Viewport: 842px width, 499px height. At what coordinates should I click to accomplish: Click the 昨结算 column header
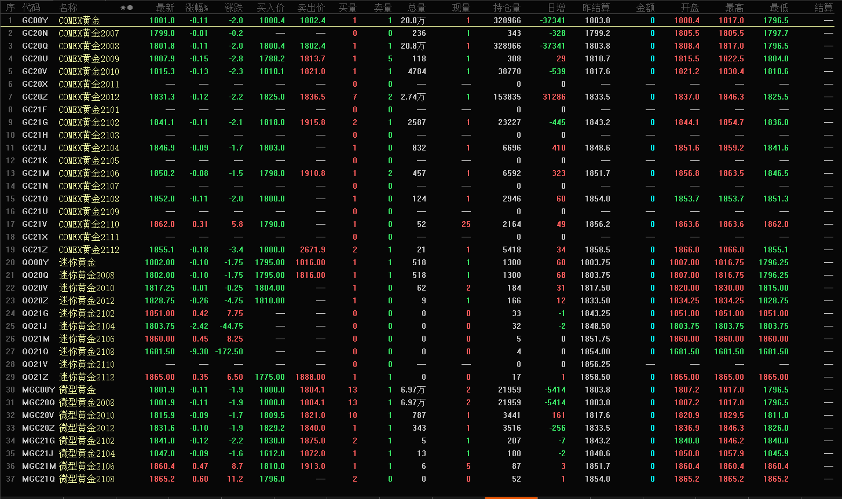pyautogui.click(x=596, y=8)
